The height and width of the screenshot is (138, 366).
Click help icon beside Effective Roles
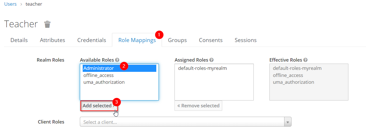coord(305,60)
